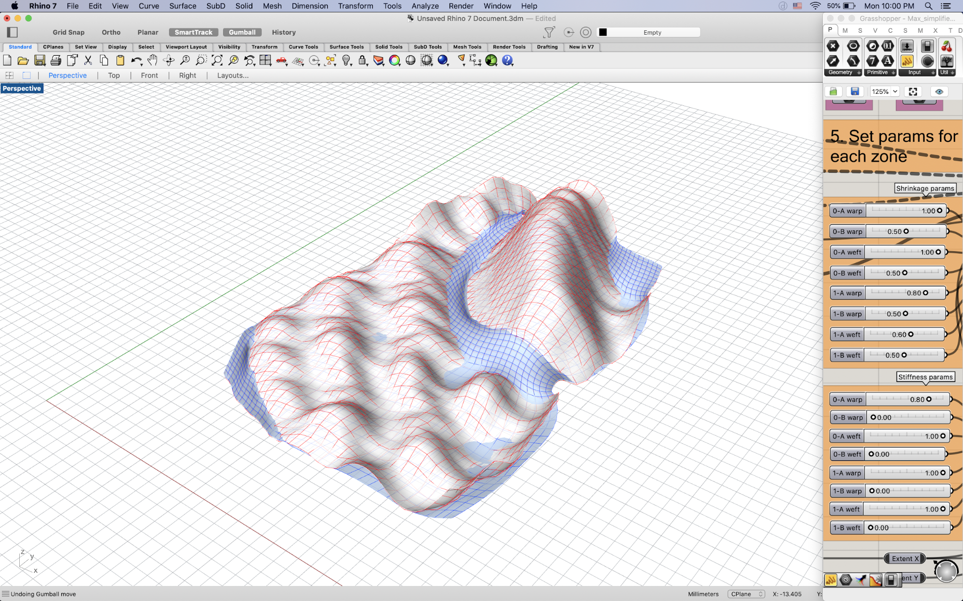Click the Undo arrow icon

136,60
